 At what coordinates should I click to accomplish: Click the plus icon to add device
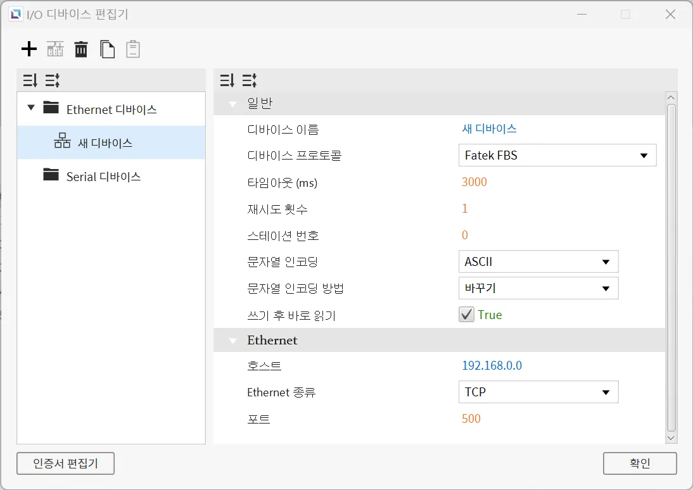point(29,49)
